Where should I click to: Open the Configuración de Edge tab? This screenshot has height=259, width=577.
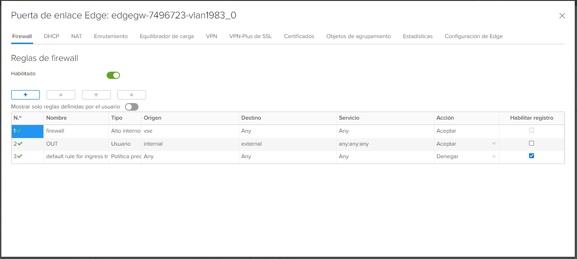[x=474, y=36]
